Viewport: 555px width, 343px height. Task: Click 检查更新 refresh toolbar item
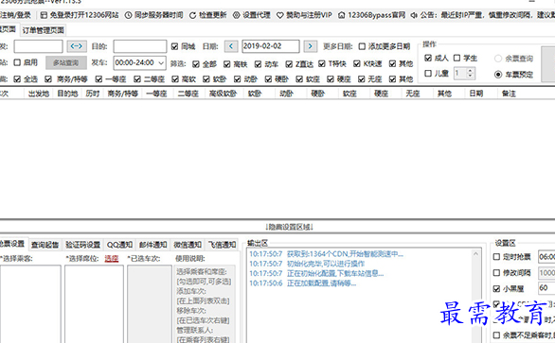[x=208, y=15]
